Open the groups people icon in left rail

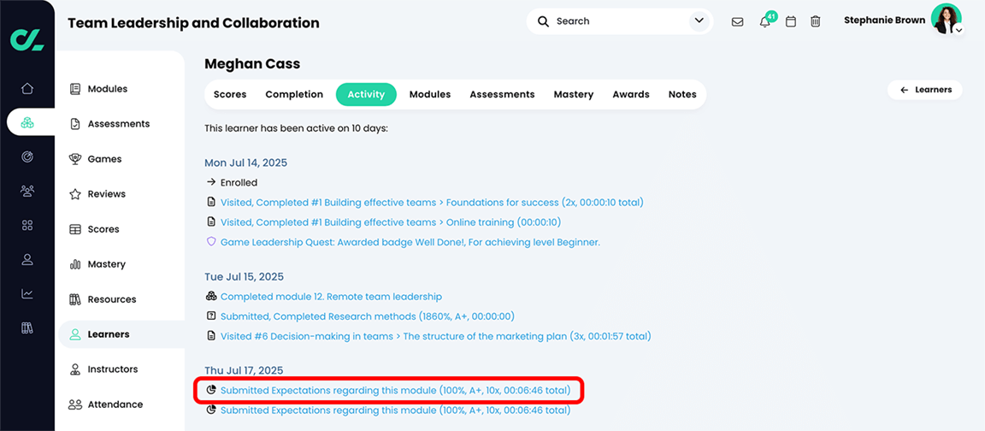(27, 191)
